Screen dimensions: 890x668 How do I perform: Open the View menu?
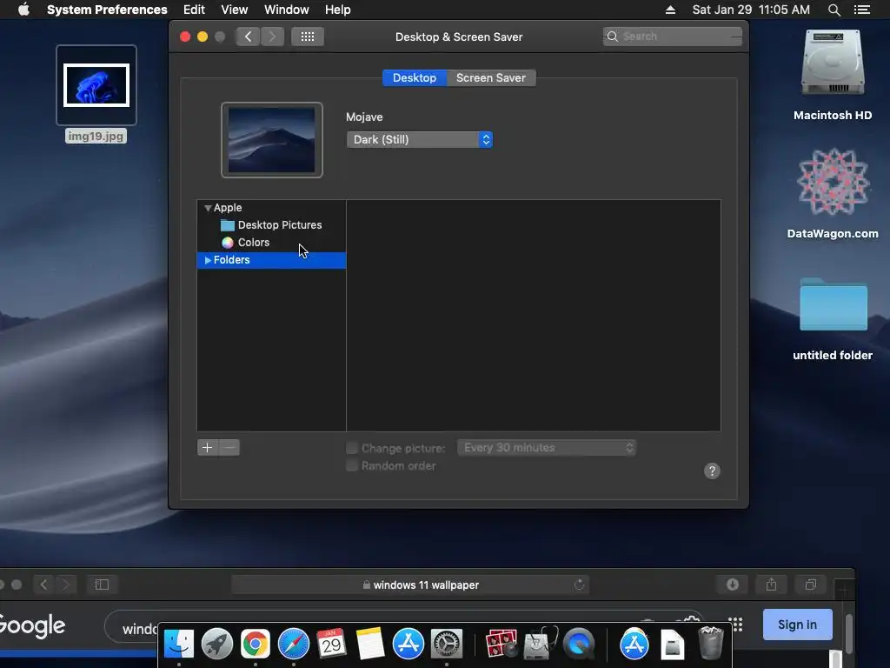pos(235,10)
